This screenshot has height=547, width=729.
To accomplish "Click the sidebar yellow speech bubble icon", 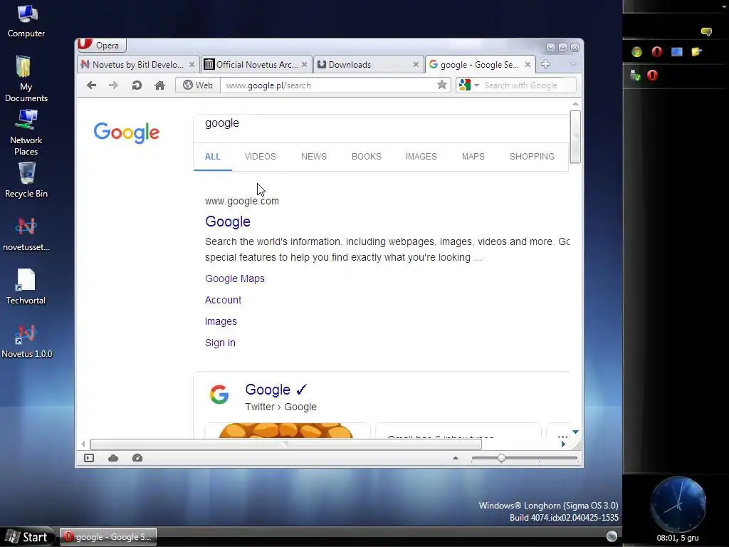I will [x=706, y=31].
